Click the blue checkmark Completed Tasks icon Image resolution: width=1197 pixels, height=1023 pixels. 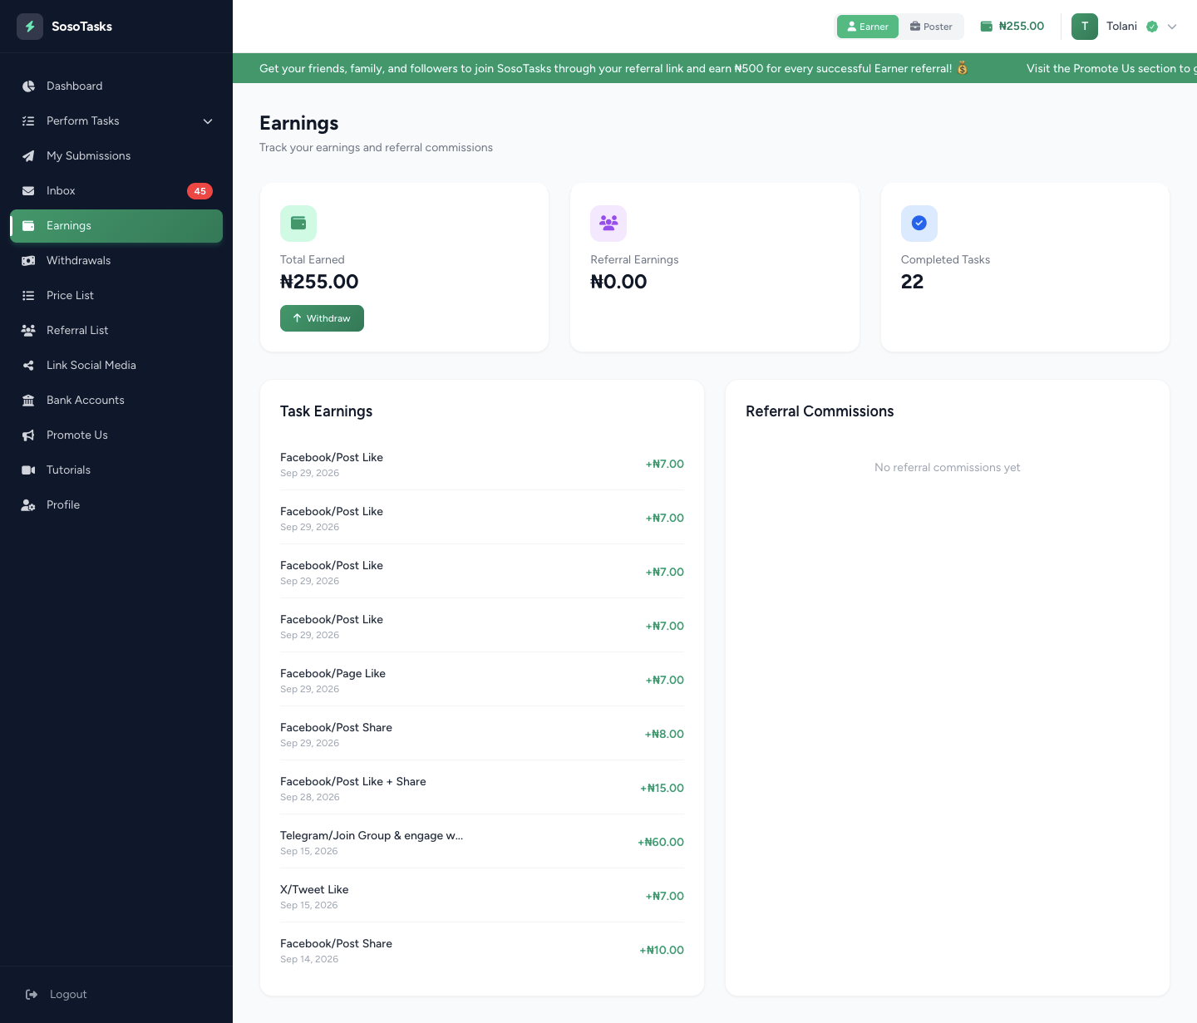[x=919, y=224]
